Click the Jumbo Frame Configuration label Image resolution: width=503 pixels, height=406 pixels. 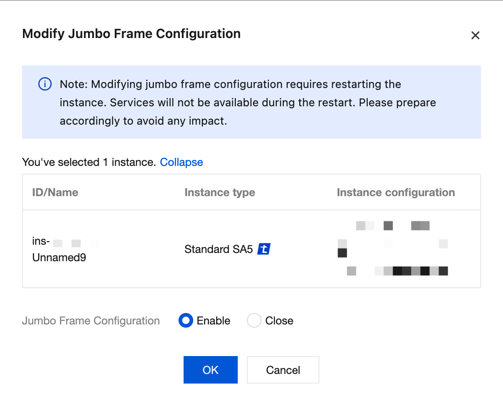[91, 321]
